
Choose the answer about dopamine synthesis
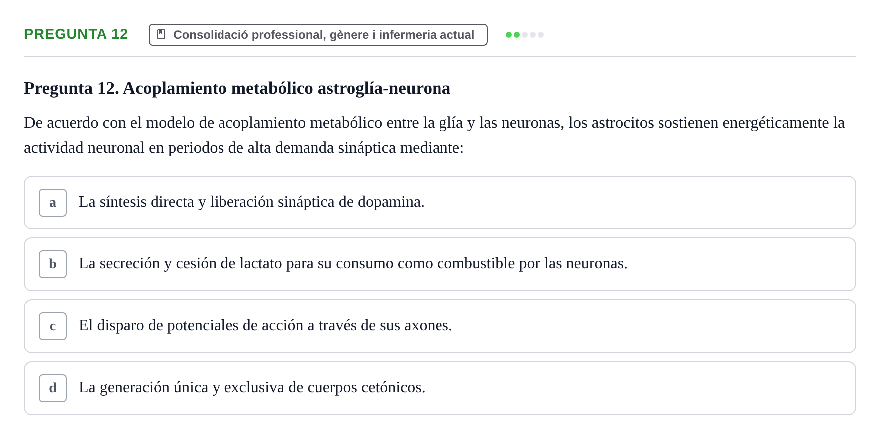440,203
